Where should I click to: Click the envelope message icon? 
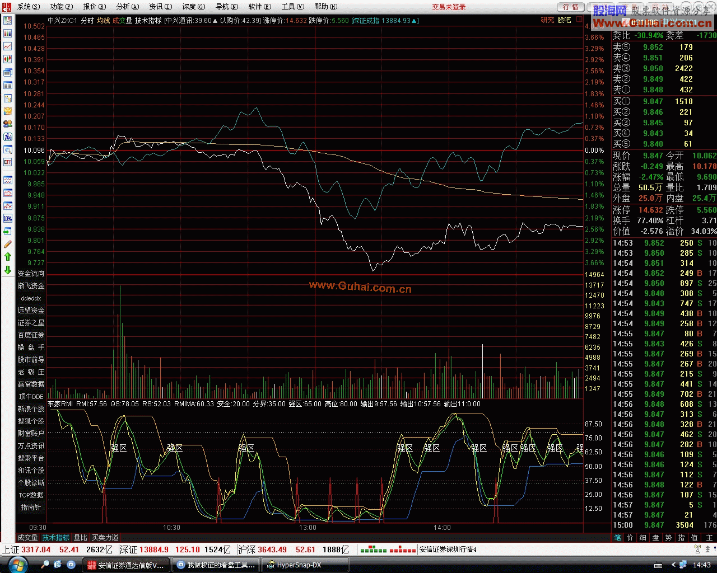tap(8, 111)
